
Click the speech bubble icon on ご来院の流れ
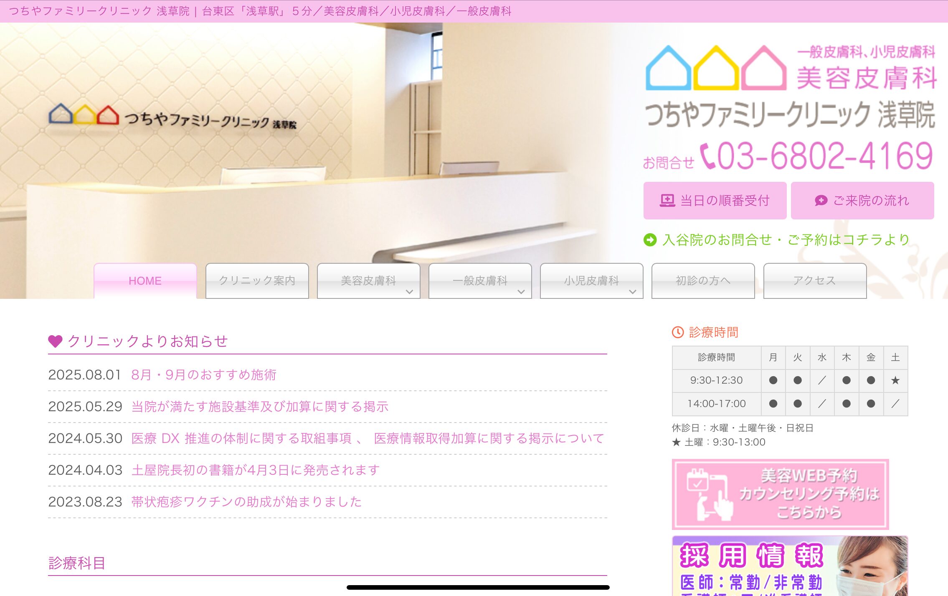(x=821, y=201)
